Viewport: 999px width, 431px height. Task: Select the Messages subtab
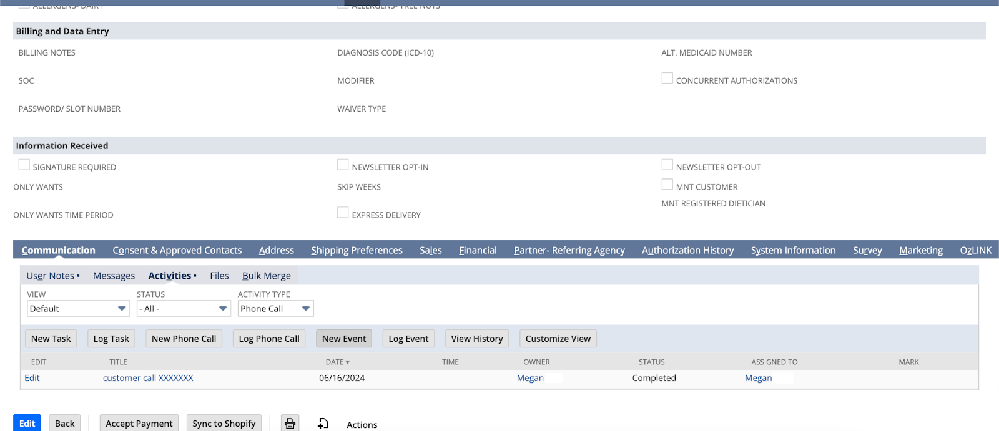pyautogui.click(x=114, y=276)
